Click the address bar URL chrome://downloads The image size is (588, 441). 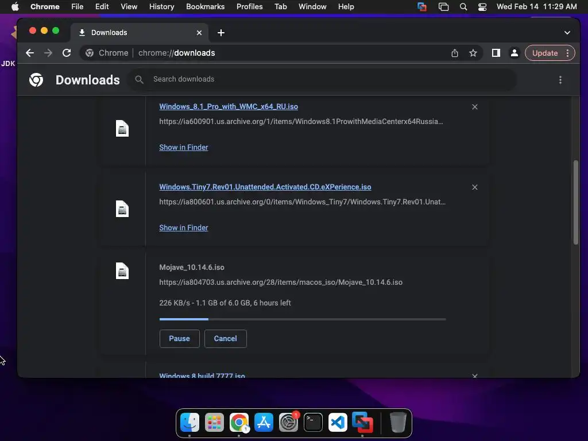click(x=177, y=53)
